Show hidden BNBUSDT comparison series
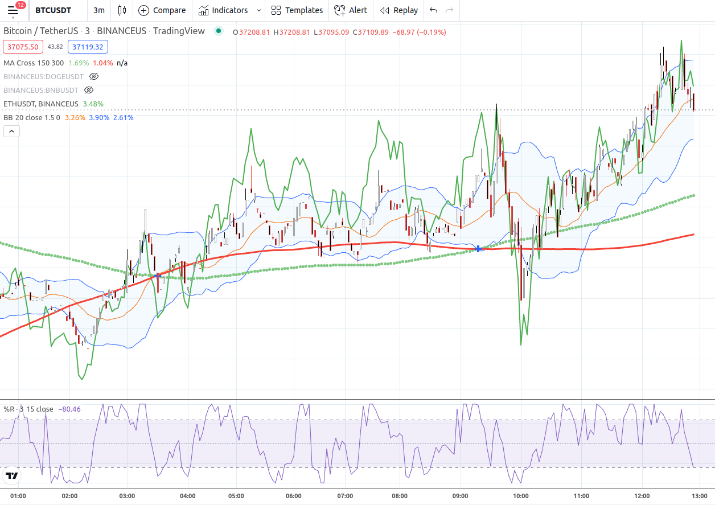Image resolution: width=715 pixels, height=505 pixels. click(89, 90)
